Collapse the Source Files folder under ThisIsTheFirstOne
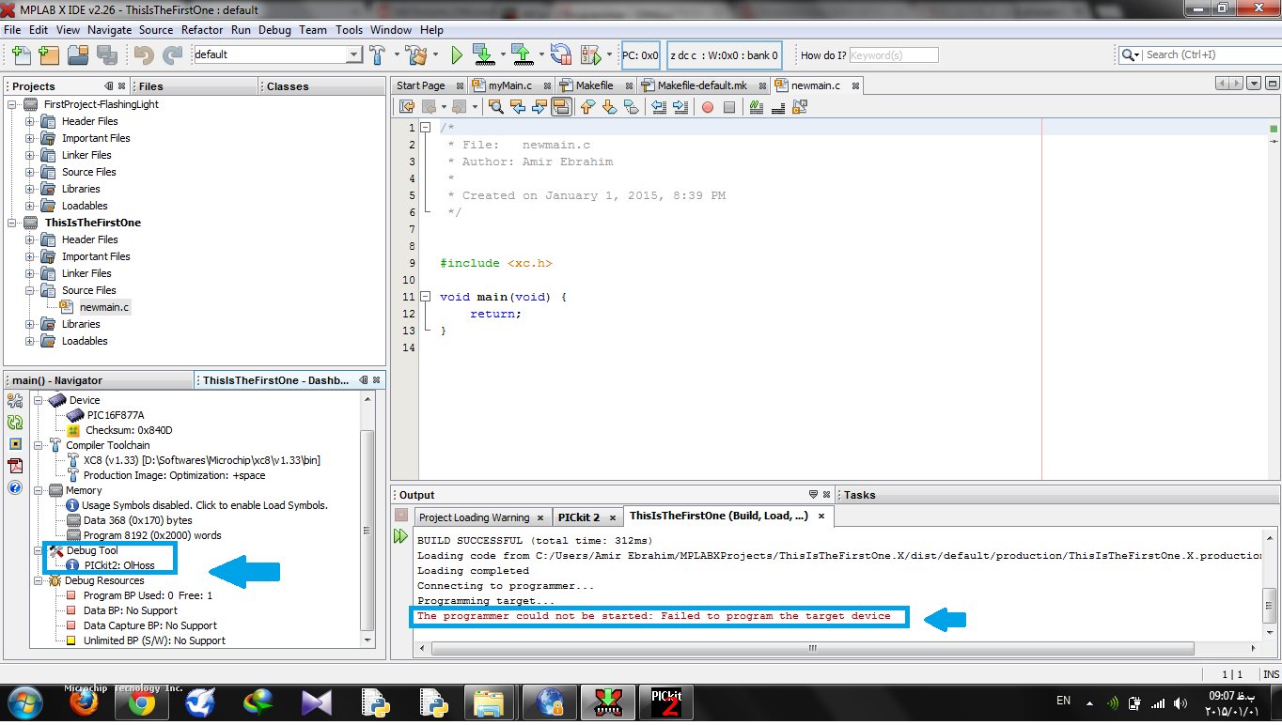Viewport: 1282px width, 725px height. click(x=30, y=290)
